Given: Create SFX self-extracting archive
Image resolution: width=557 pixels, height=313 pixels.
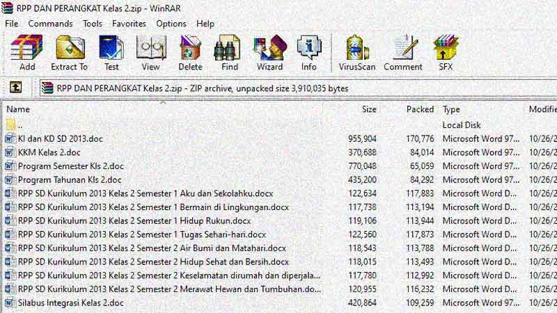Looking at the screenshot, I should (x=446, y=47).
